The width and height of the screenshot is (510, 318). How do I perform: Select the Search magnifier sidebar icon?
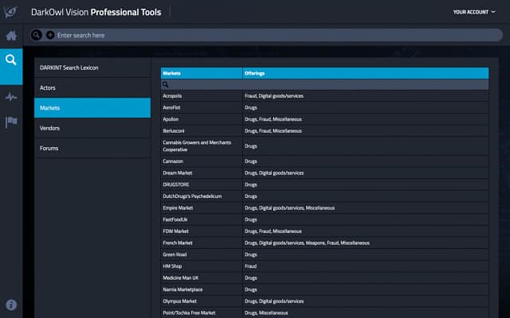[11, 60]
